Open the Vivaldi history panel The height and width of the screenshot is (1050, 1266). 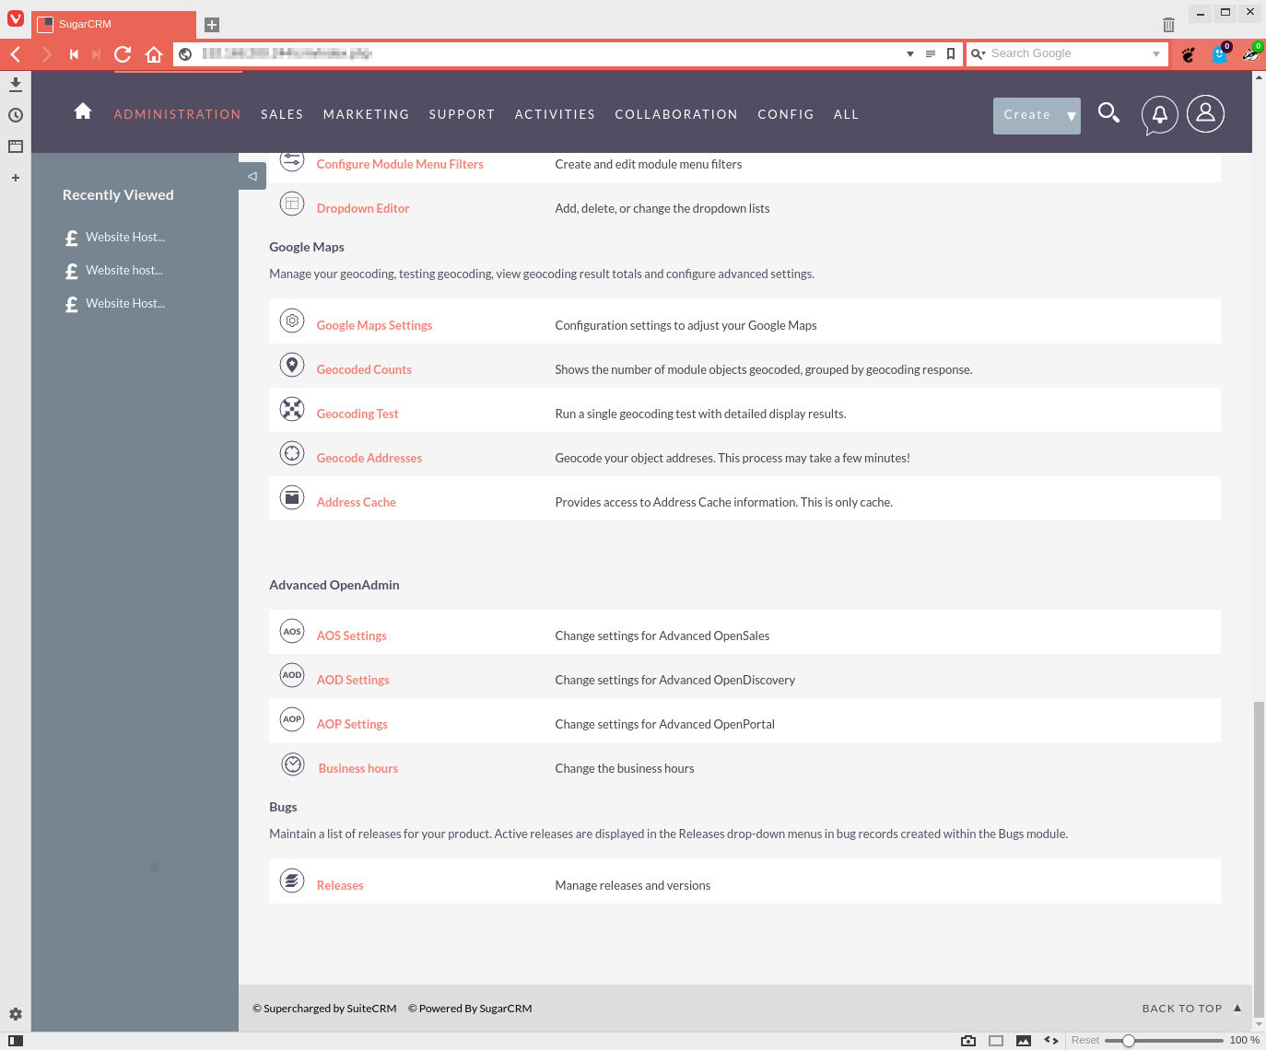[16, 115]
